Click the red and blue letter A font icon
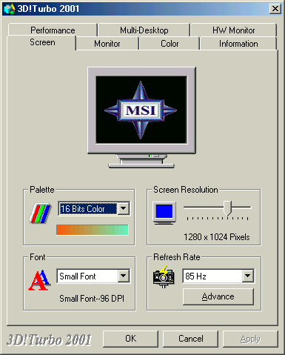 pyautogui.click(x=40, y=279)
